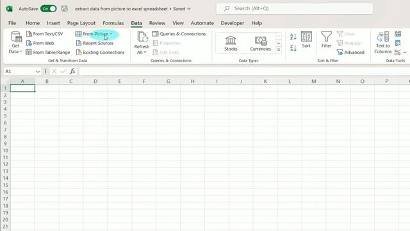Image resolution: width=410 pixels, height=231 pixels.
Task: Click the Cancel X in formula bar
Action: tap(54, 71)
